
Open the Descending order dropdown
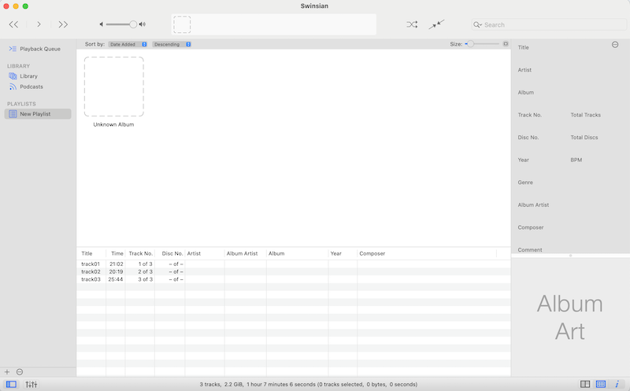pyautogui.click(x=172, y=44)
